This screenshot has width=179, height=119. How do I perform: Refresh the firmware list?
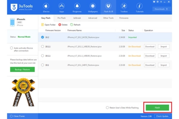click(72, 25)
